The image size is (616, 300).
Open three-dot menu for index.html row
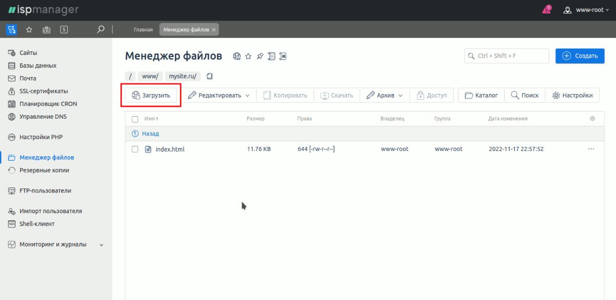[x=591, y=149]
